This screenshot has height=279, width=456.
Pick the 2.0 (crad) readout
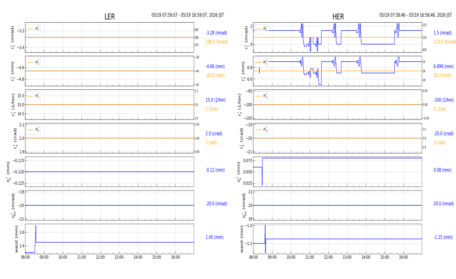click(214, 134)
